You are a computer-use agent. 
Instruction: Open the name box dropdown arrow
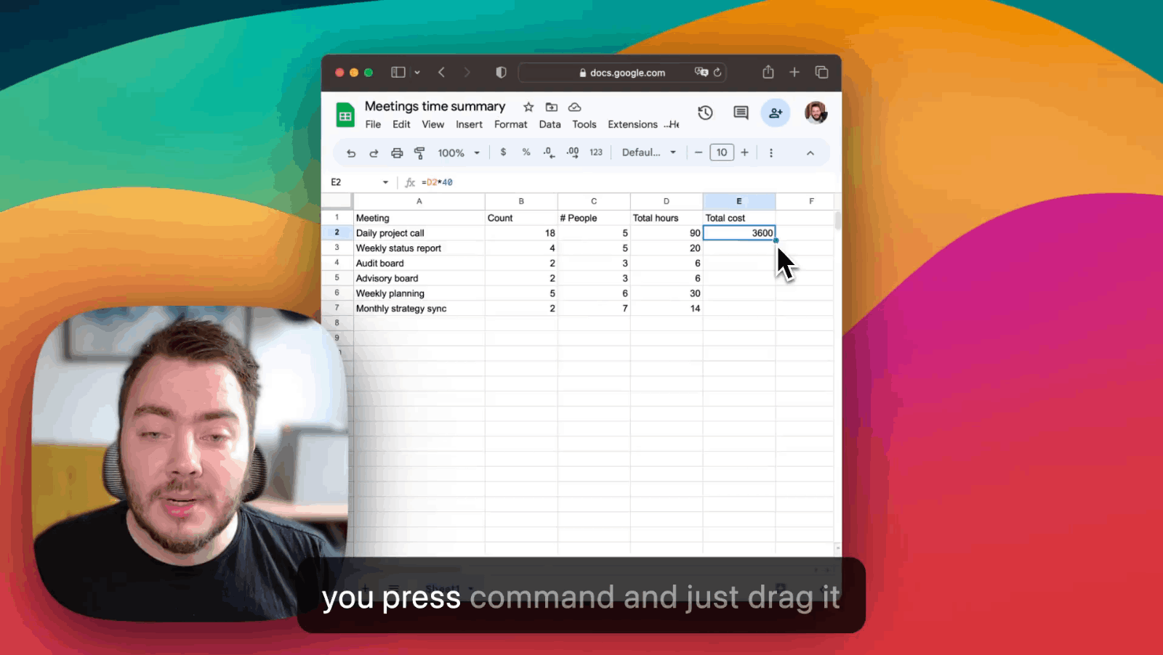[385, 182]
